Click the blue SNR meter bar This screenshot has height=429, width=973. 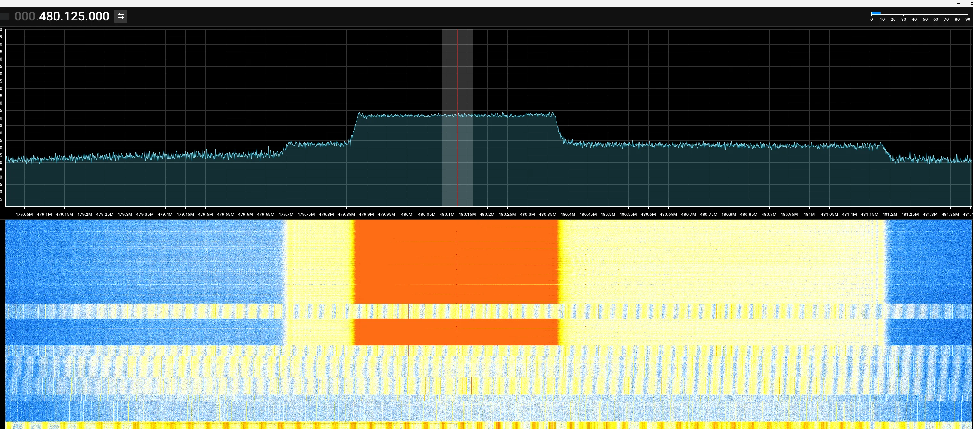point(876,13)
